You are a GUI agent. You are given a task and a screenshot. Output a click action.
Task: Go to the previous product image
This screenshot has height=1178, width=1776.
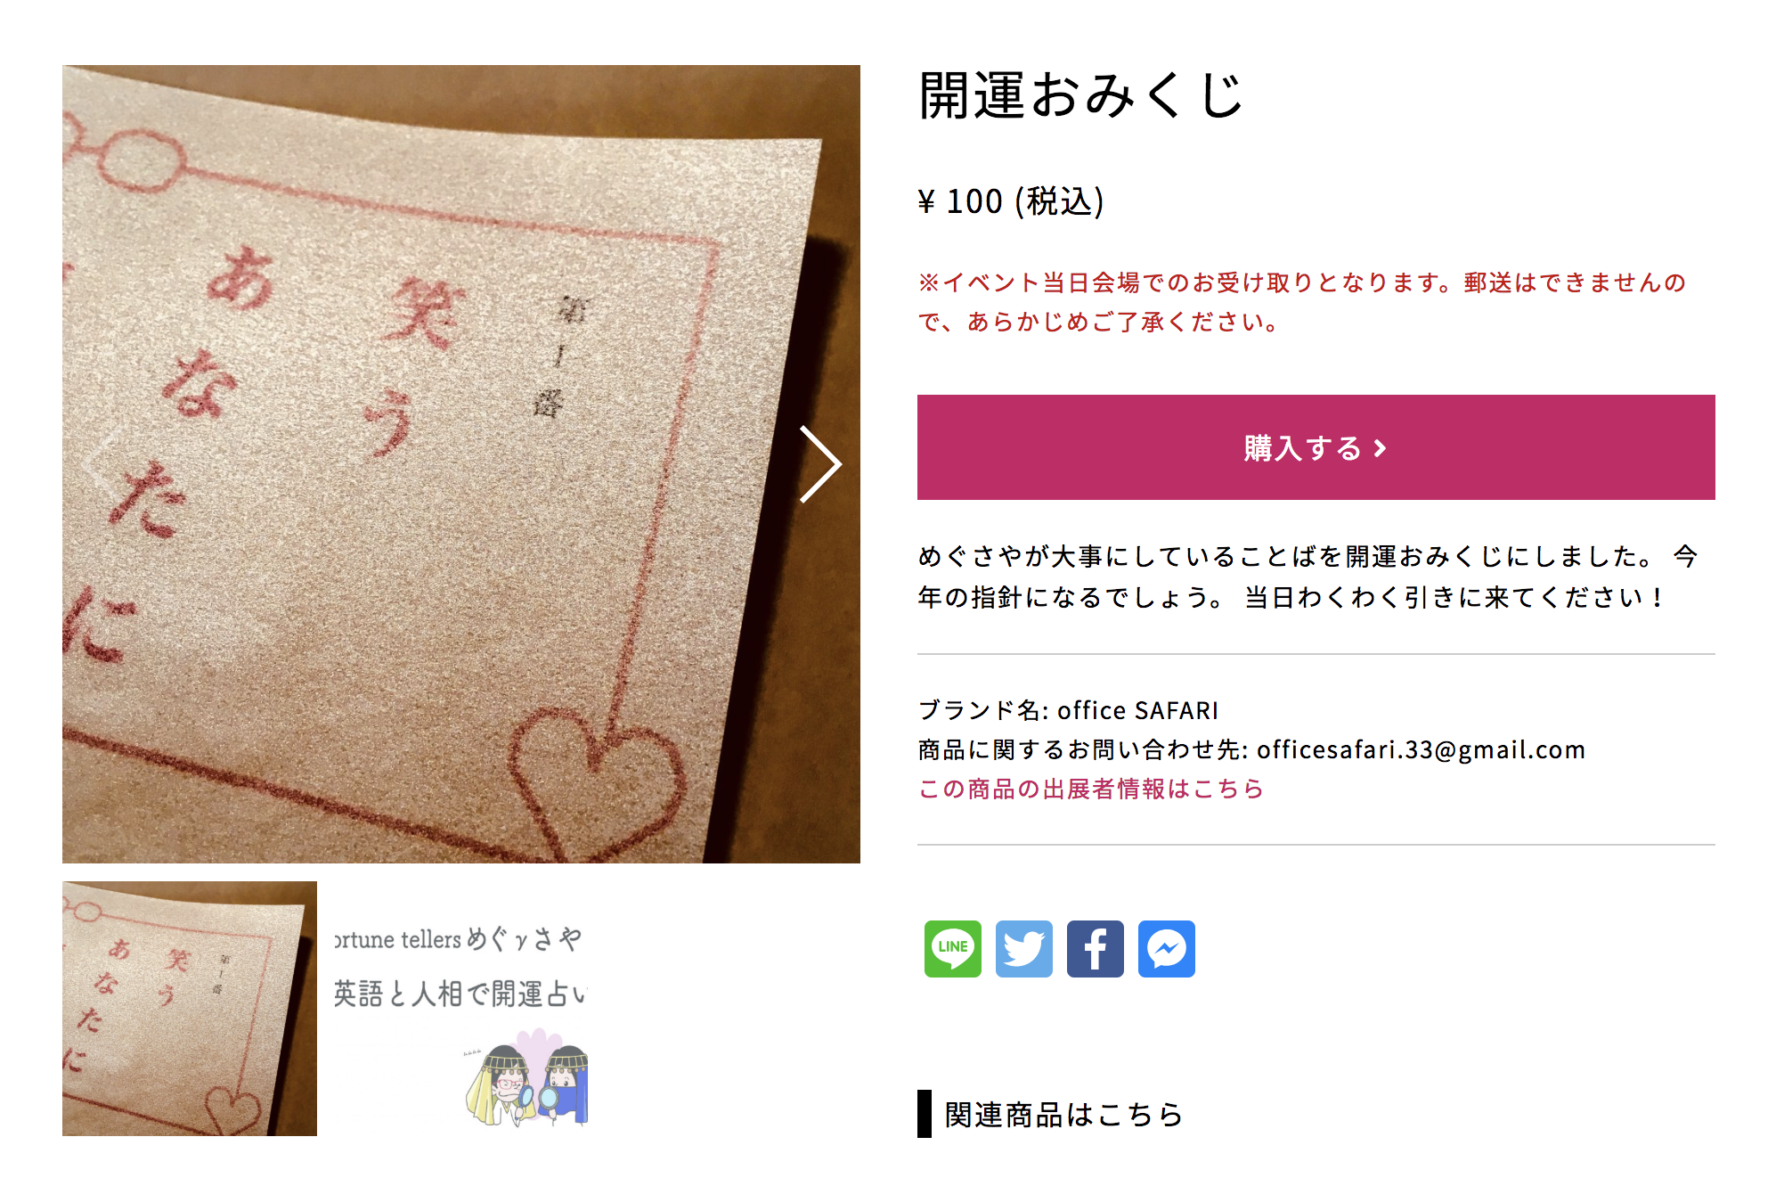103,463
